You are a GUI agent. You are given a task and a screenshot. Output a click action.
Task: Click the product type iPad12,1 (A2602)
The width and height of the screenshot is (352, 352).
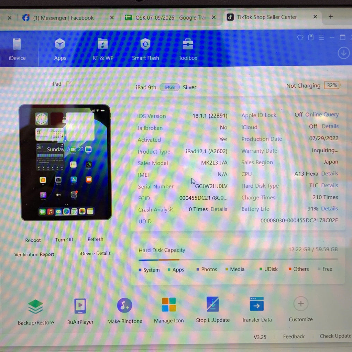pyautogui.click(x=207, y=151)
